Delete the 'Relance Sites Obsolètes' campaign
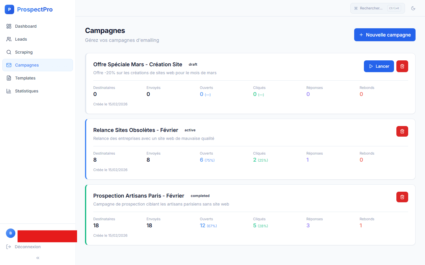The width and height of the screenshot is (425, 265). point(402,131)
